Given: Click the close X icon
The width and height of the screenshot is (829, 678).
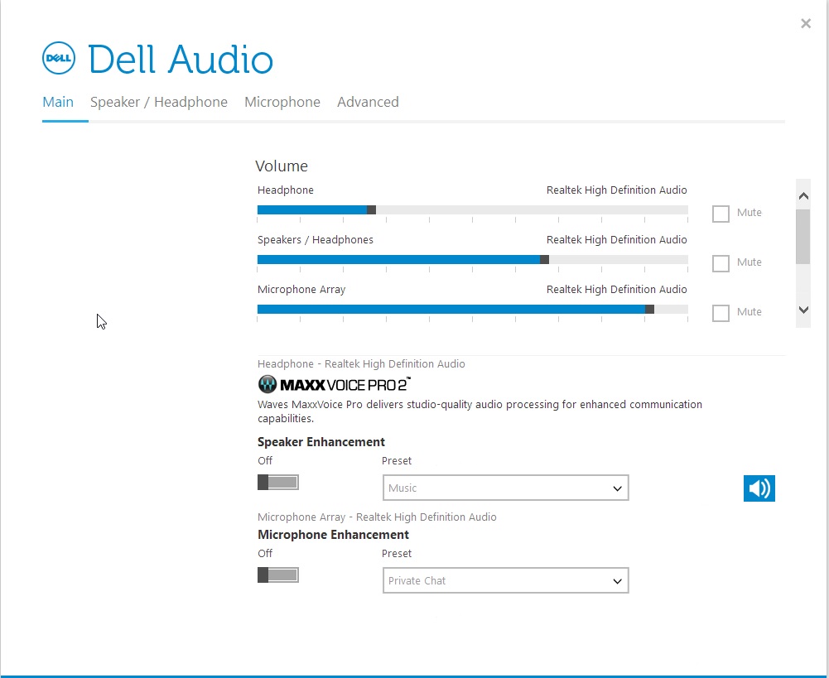Looking at the screenshot, I should pyautogui.click(x=805, y=23).
